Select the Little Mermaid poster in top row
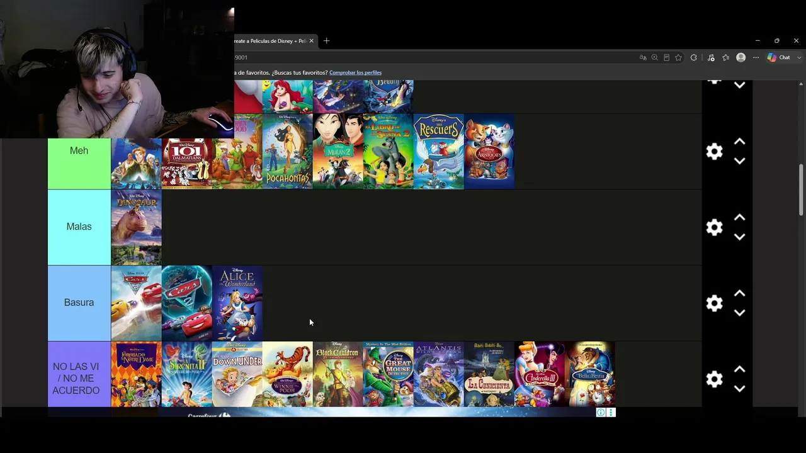 click(288, 96)
